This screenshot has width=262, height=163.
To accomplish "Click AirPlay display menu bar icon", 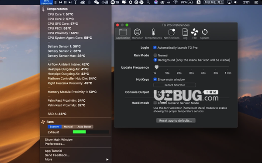I will pyautogui.click(x=229, y=2).
